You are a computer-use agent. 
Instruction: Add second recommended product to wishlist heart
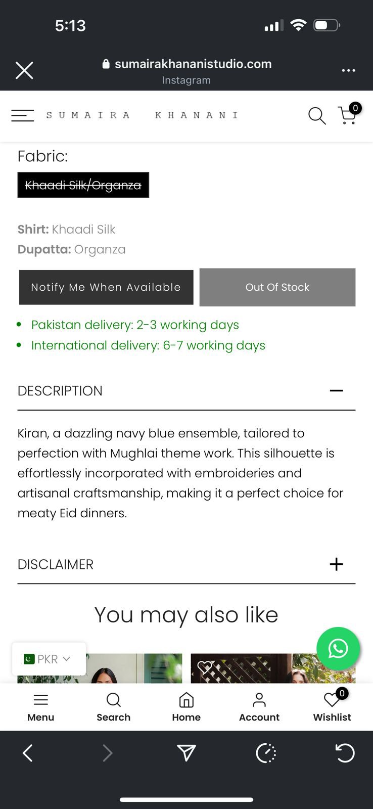pos(204,667)
